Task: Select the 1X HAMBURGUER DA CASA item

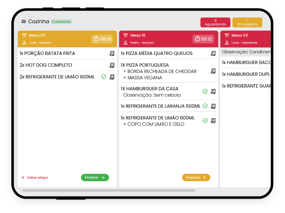Action: tap(150, 89)
